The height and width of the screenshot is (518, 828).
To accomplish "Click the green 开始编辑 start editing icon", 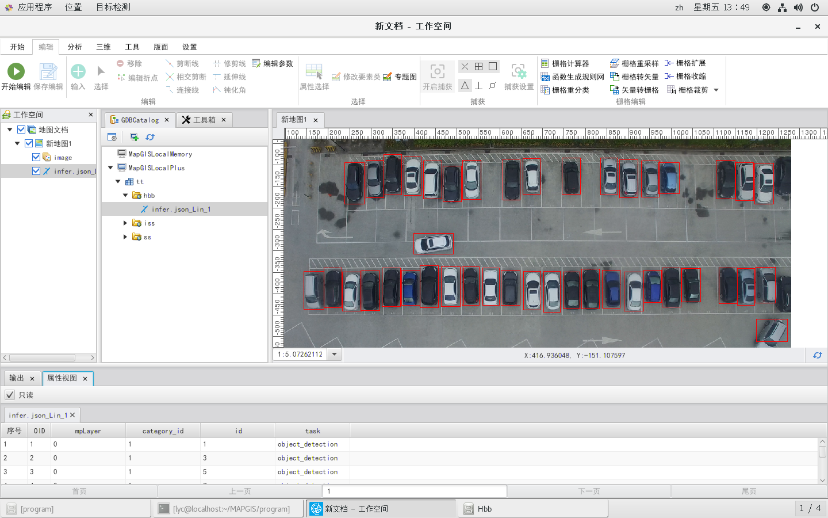I will [x=16, y=71].
